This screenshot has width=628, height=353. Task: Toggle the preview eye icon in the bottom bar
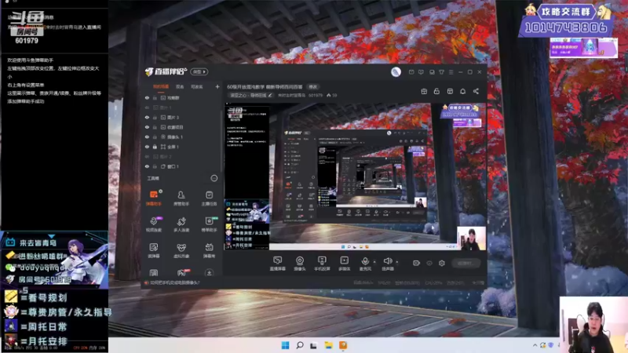(429, 263)
